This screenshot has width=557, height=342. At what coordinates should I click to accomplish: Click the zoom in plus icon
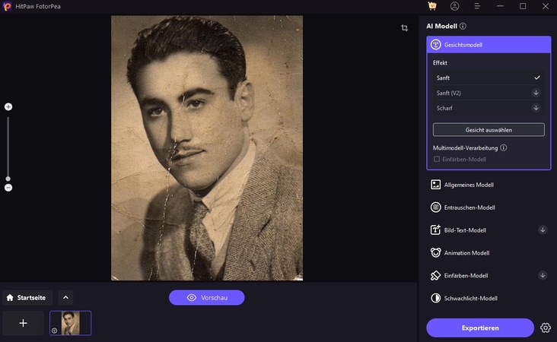[8, 107]
